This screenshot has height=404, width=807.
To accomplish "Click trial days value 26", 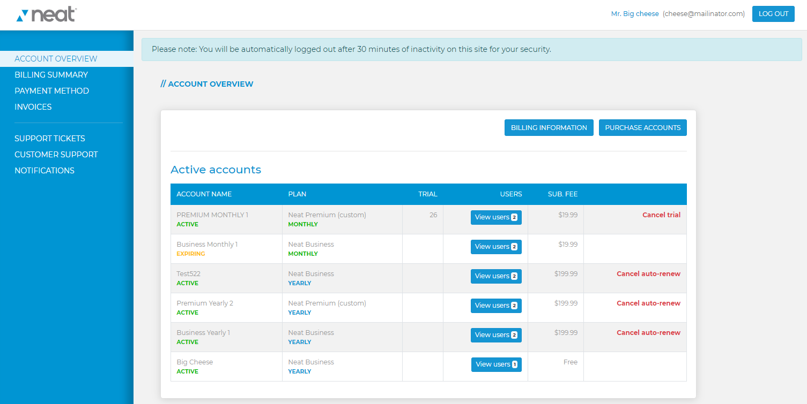I will 433,215.
